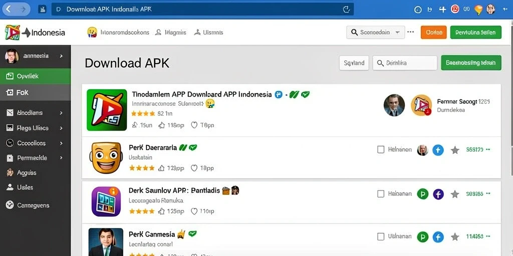Click the green P icon in Derk Saunlov row
This screenshot has height=256, width=513.
tap(423, 194)
